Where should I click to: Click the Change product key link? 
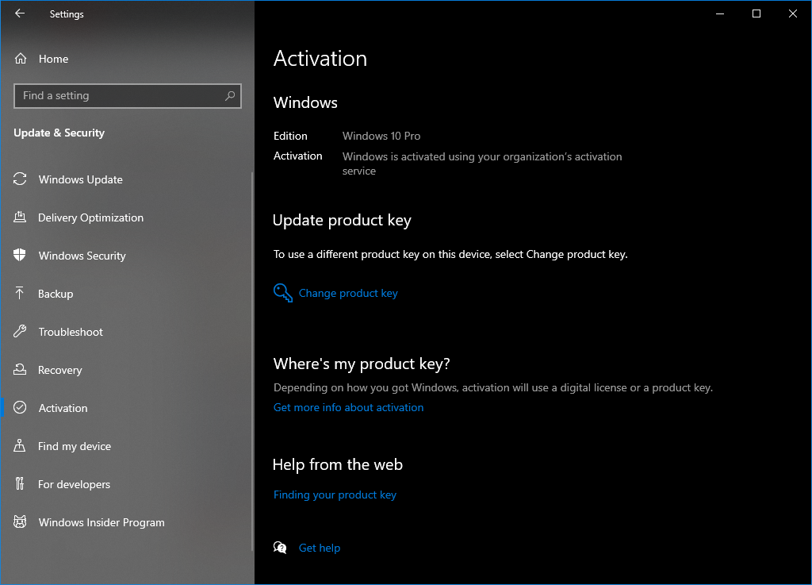click(348, 293)
